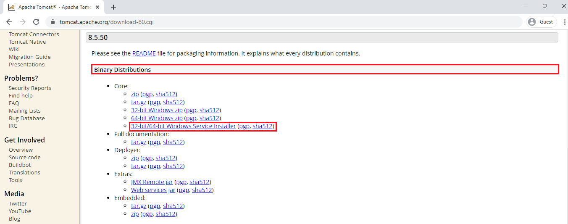Open the FAQ sidebar link
The image size is (568, 224).
click(14, 103)
